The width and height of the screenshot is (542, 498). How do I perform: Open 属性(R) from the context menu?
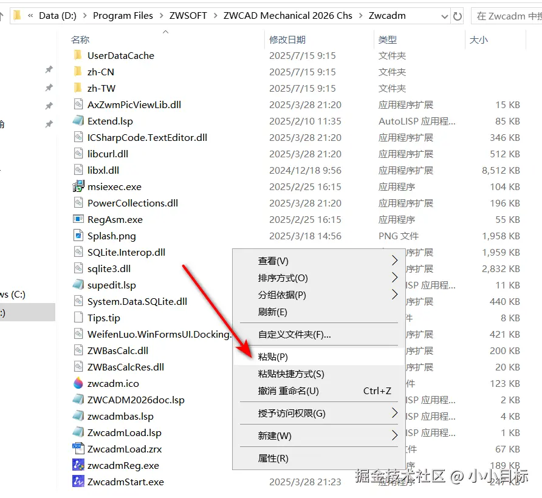pyautogui.click(x=318, y=459)
